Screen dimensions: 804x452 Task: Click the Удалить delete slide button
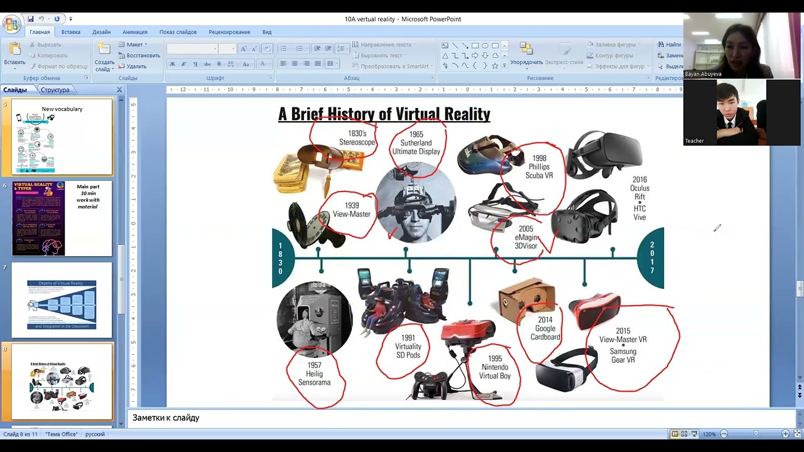click(133, 66)
